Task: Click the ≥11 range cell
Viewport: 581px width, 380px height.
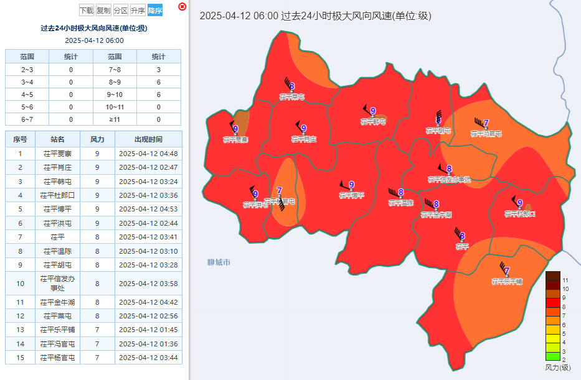Action: (x=115, y=119)
